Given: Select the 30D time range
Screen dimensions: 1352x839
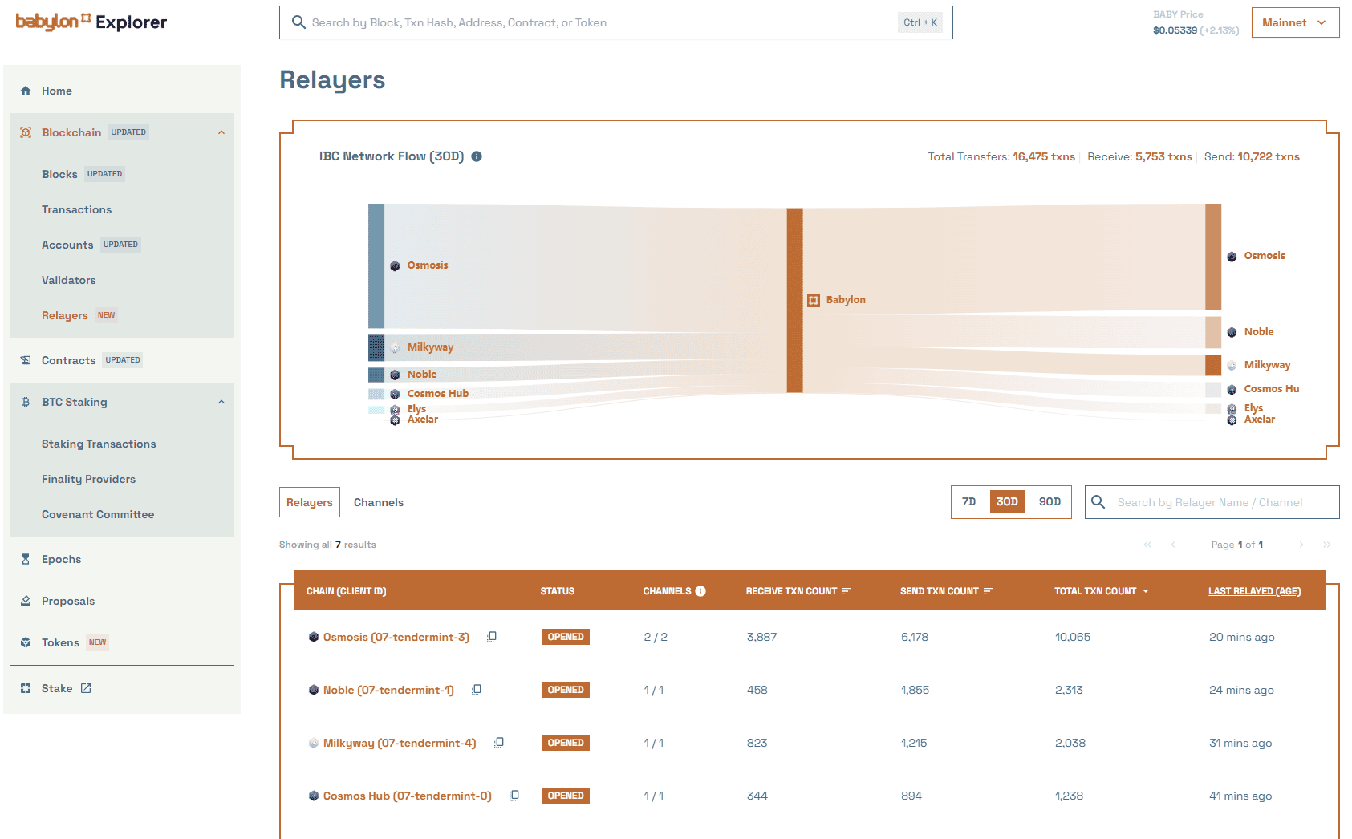Looking at the screenshot, I should (x=1007, y=502).
